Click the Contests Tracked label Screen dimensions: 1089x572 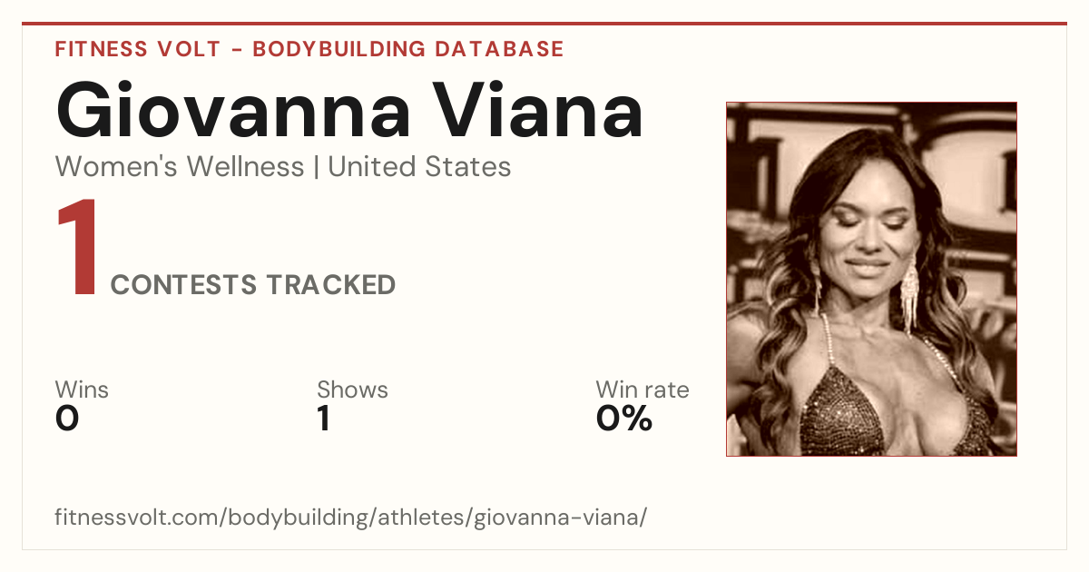click(x=253, y=285)
